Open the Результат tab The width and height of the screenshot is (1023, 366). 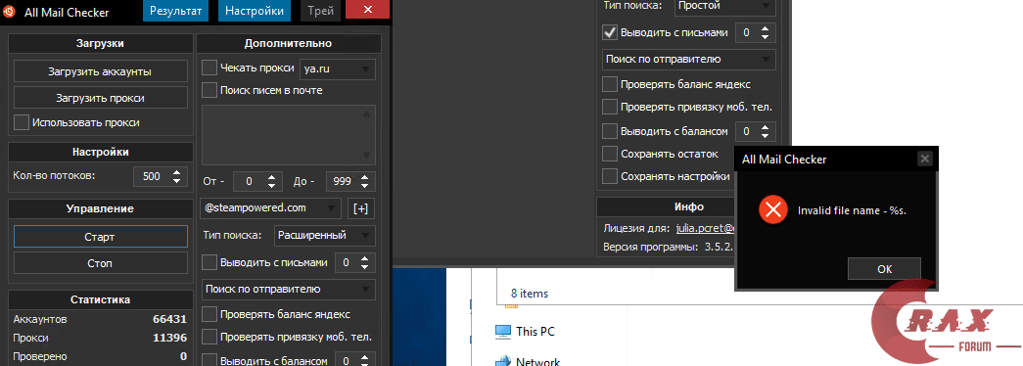[x=176, y=11]
